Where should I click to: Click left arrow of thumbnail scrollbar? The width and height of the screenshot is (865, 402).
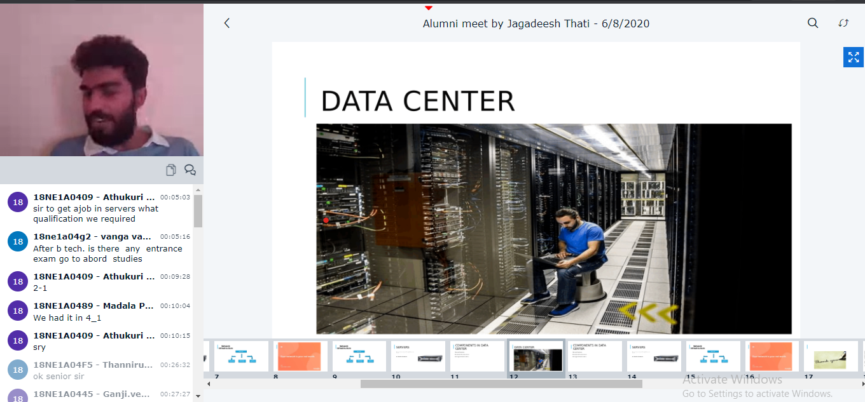point(207,384)
